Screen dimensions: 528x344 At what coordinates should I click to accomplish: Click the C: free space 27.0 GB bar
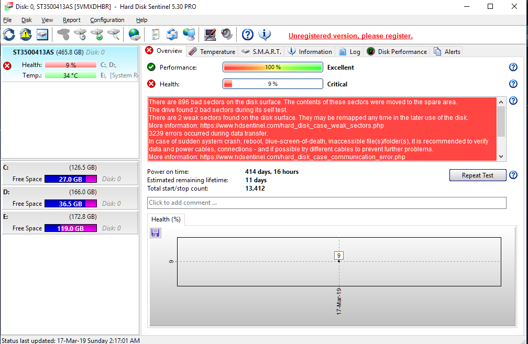click(71, 179)
